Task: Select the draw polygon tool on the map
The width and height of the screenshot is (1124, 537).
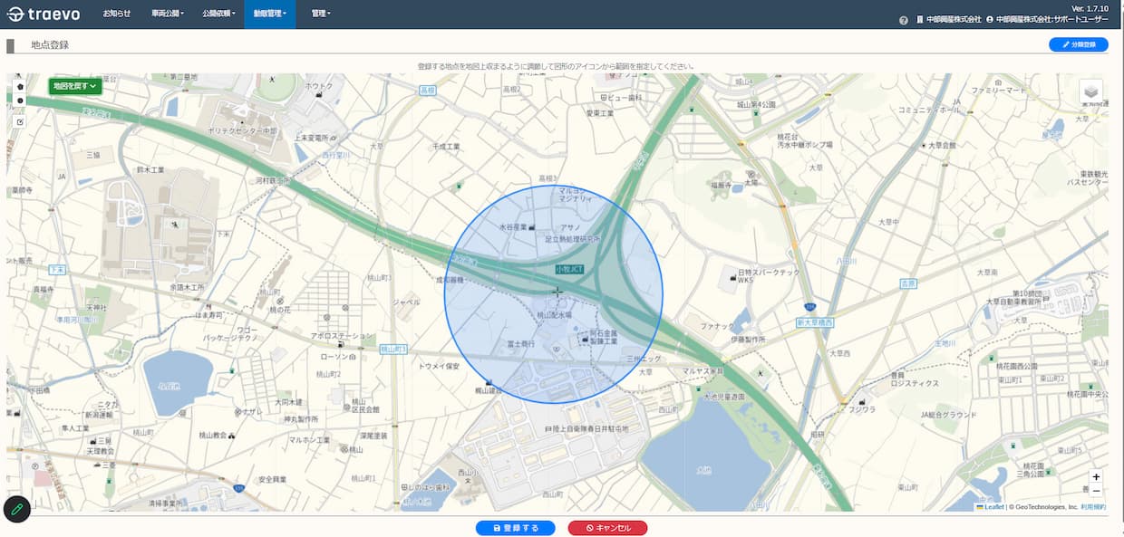Action: pos(20,87)
